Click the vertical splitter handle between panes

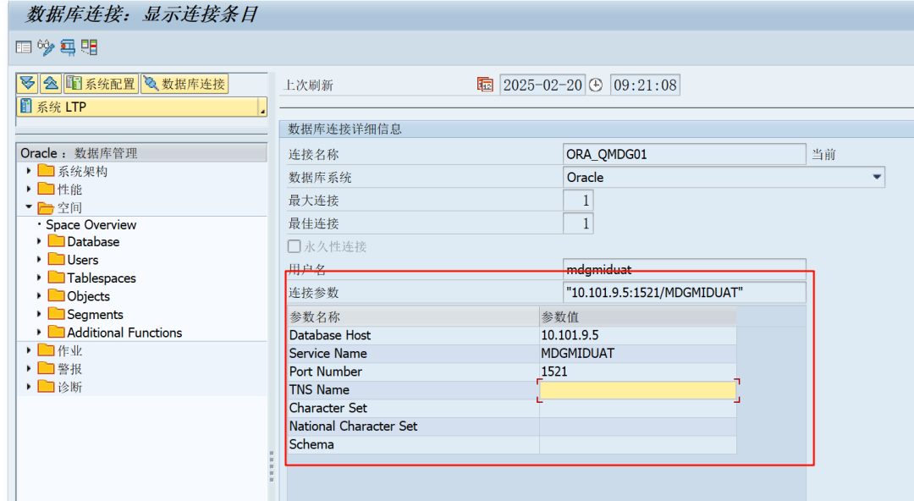[271, 466]
